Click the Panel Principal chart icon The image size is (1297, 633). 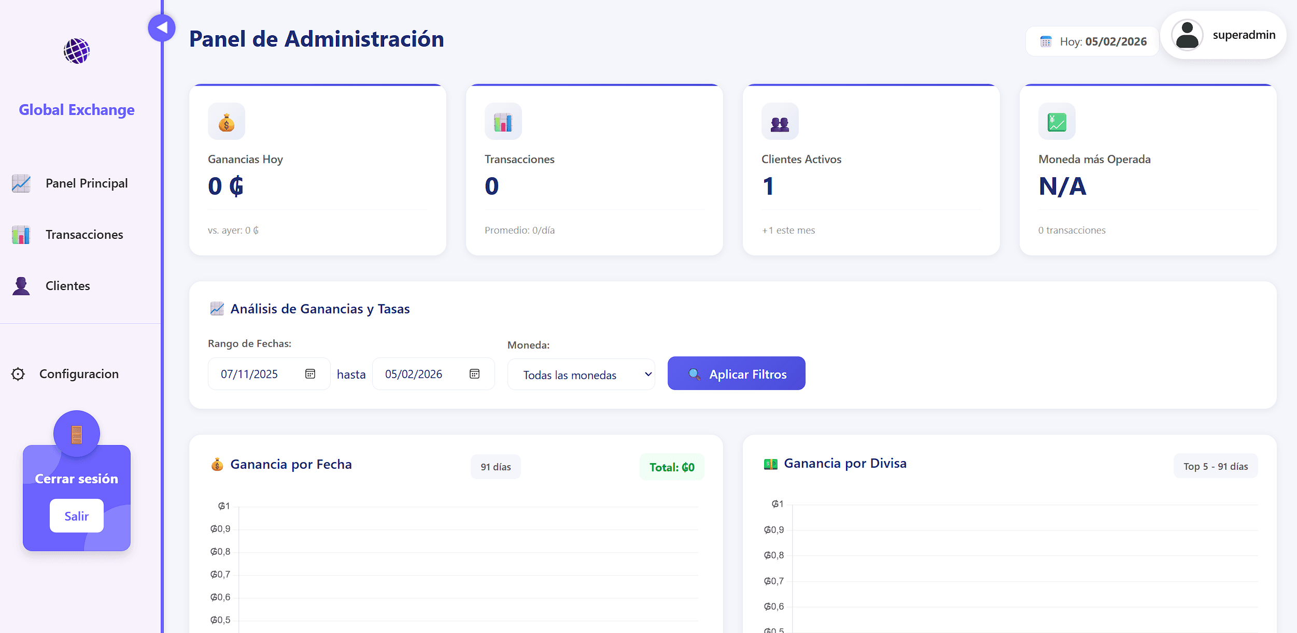(x=21, y=183)
